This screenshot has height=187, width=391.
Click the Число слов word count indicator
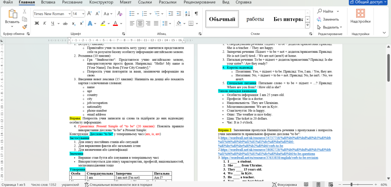[44, 184]
